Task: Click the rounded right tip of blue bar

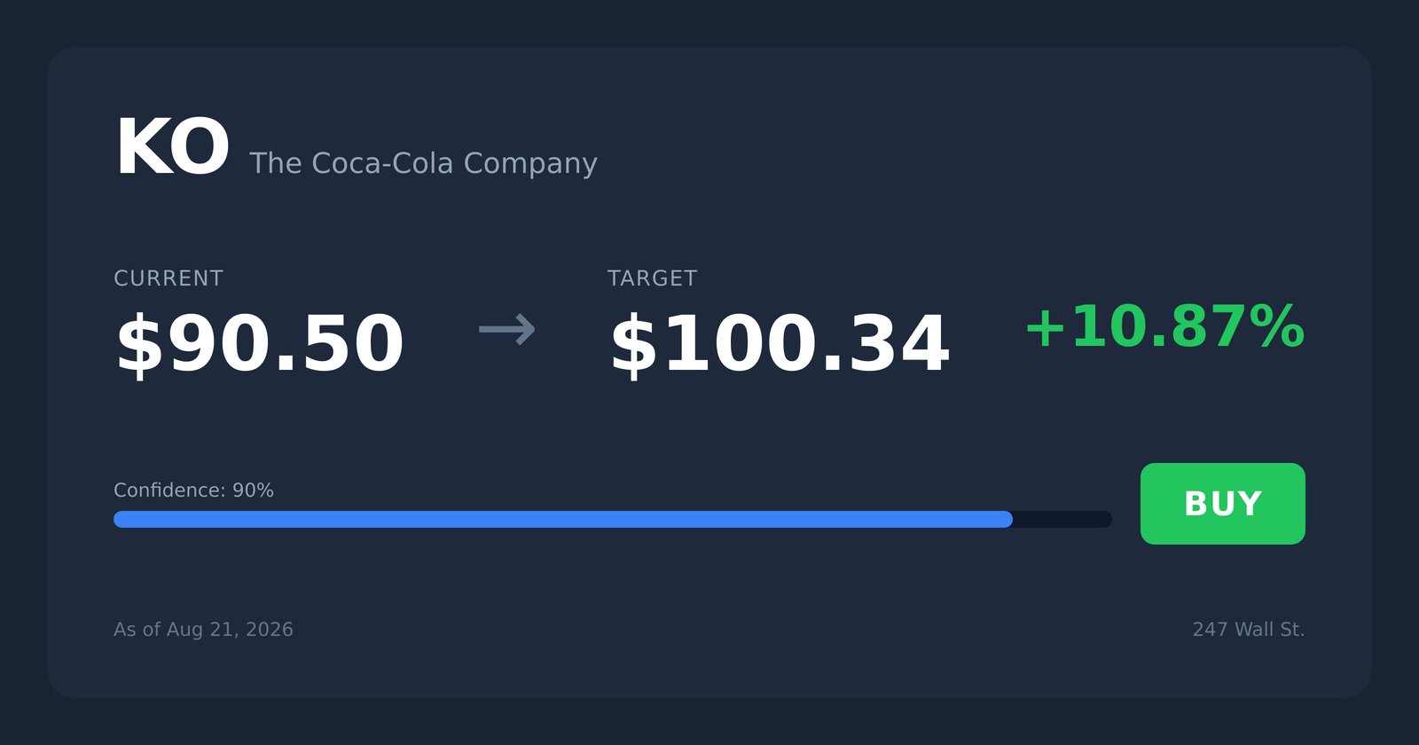Action: [1006, 519]
